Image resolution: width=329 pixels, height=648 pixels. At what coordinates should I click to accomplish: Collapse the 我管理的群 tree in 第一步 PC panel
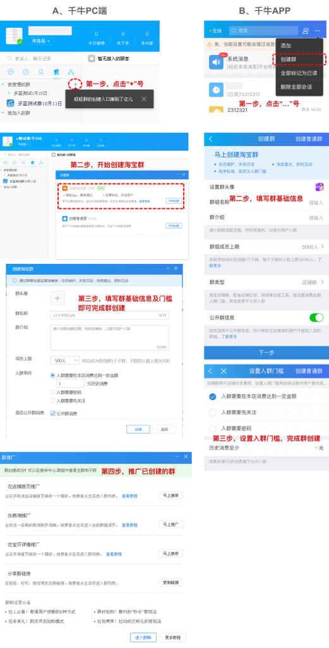pos(3,84)
